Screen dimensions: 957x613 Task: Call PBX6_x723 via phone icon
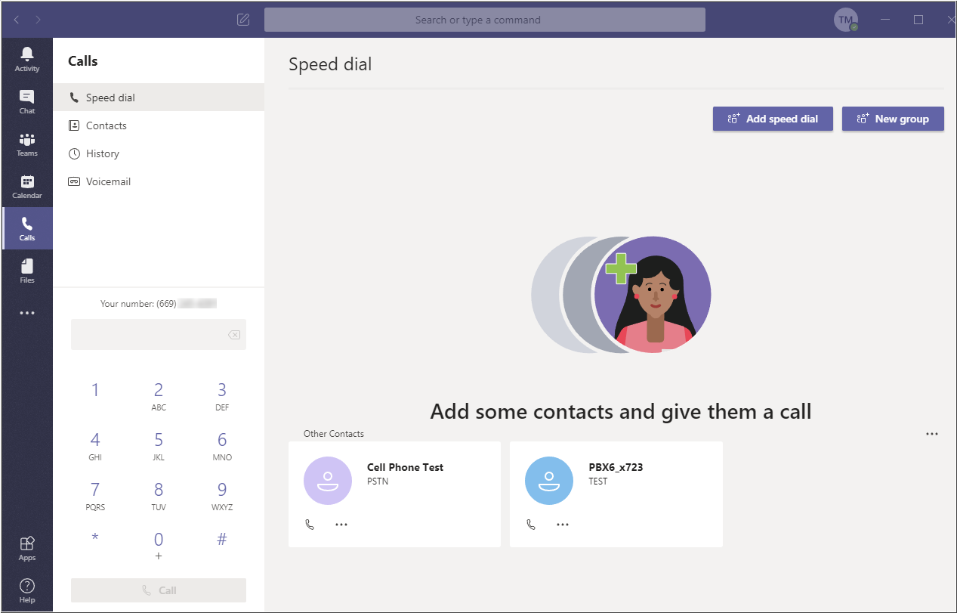click(531, 524)
